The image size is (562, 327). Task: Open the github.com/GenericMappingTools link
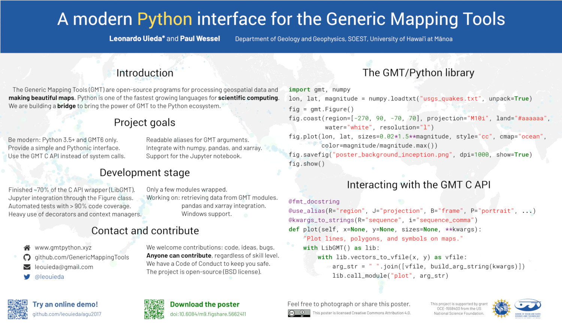(x=82, y=257)
